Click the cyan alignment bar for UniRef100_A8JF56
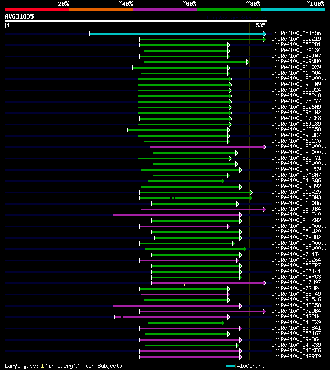330x370 pixels. coord(176,33)
